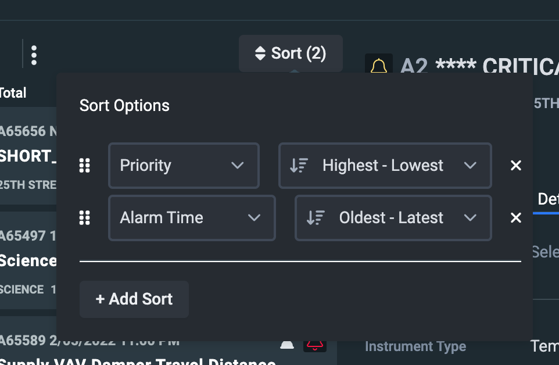Select the A65497 Science alarm list item
559x365 pixels.
click(x=28, y=260)
